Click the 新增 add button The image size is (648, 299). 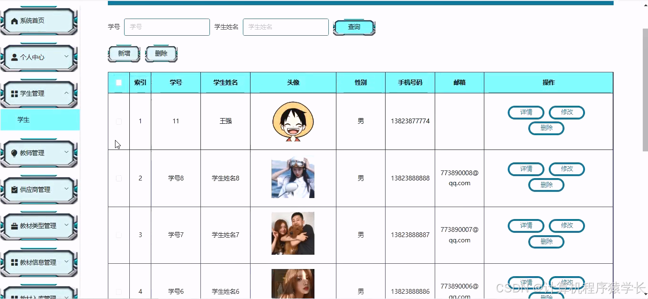coord(124,54)
